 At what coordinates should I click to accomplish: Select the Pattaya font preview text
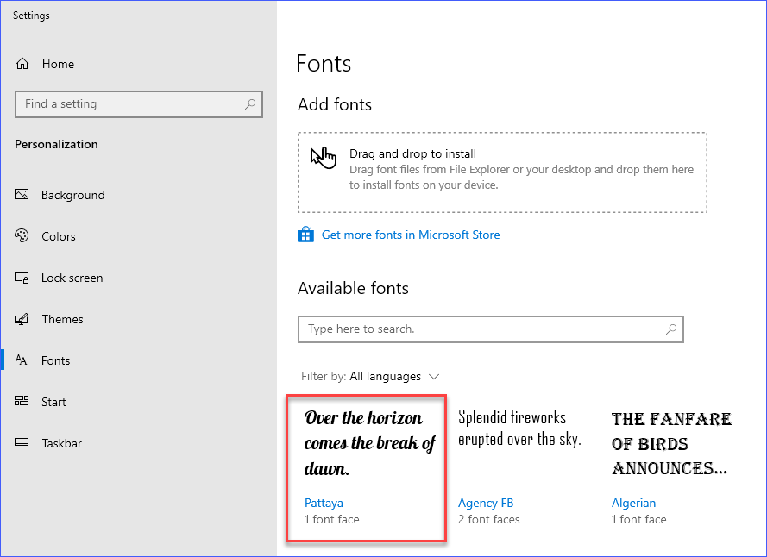pyautogui.click(x=369, y=443)
